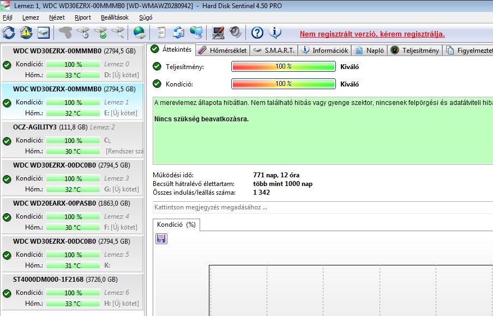Open the Beállítások menu

(x=115, y=17)
